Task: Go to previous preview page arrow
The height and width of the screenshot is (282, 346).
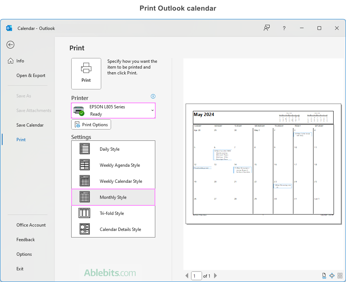Action: (x=187, y=275)
